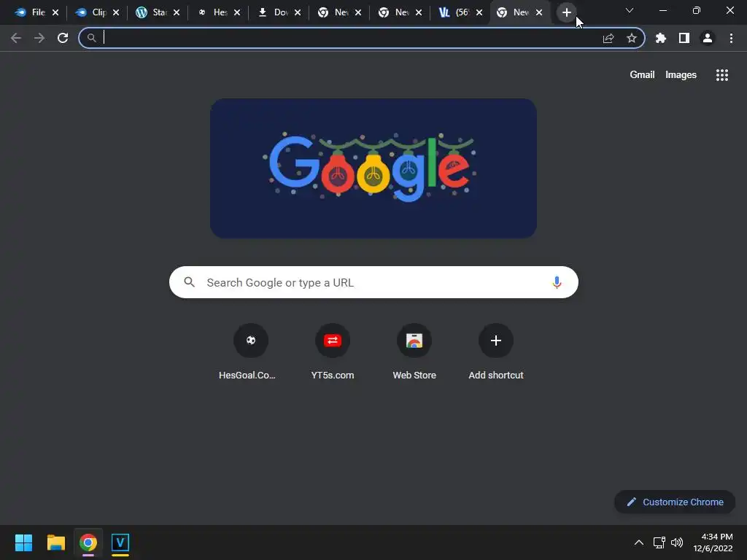Switch to the Clip tab
This screenshot has width=747, height=560.
[91, 13]
